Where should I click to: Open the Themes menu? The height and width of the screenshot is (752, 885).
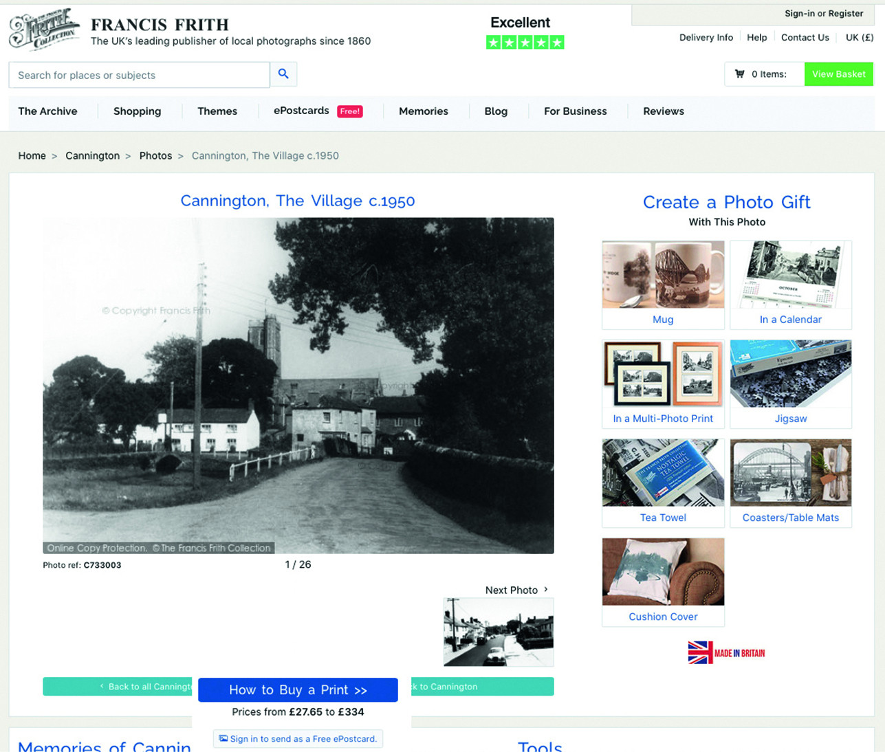coord(217,111)
